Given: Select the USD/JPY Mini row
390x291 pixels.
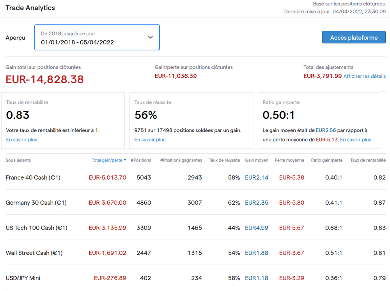Looking at the screenshot, I should point(23,278).
